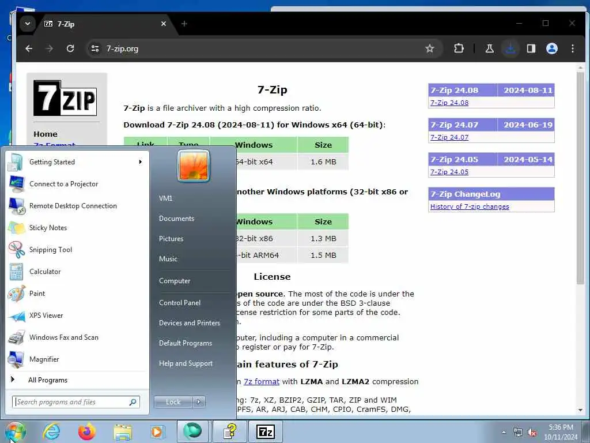Open Windows Fax and Scan
Image resolution: width=590 pixels, height=443 pixels.
tap(77, 337)
